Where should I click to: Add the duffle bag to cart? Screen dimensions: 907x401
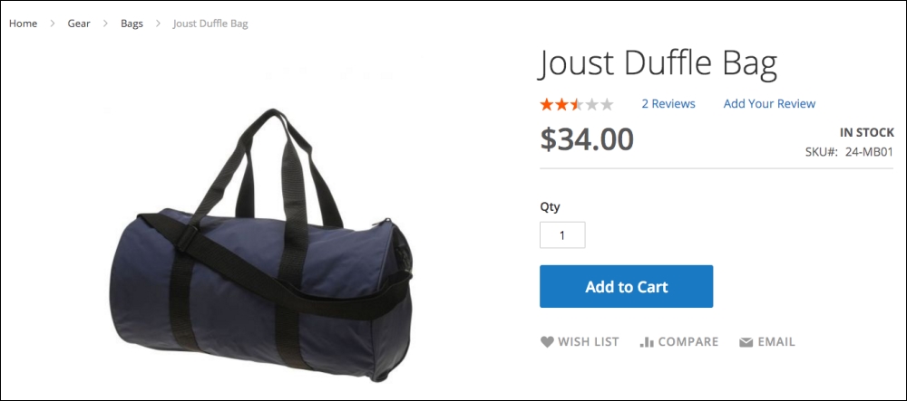(x=627, y=287)
